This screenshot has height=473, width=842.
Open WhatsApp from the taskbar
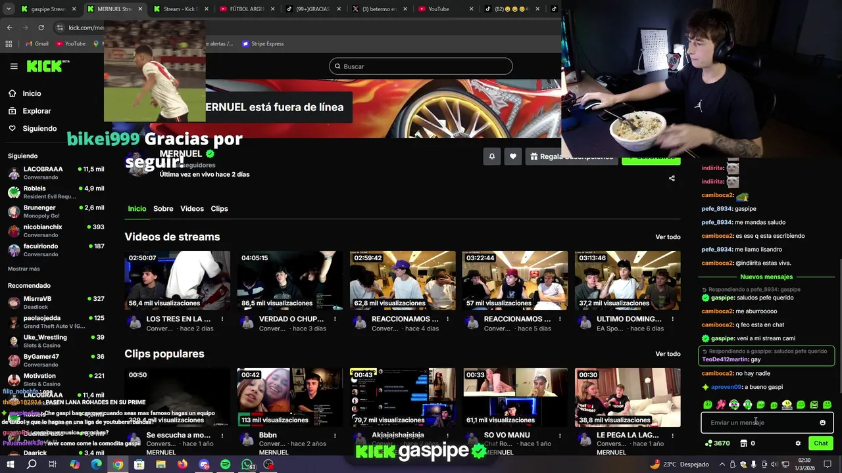tap(247, 464)
